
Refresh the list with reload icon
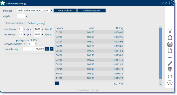170,77
